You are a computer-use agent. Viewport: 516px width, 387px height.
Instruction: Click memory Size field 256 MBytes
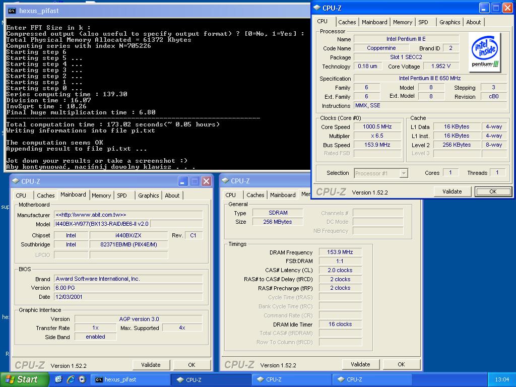278,222
